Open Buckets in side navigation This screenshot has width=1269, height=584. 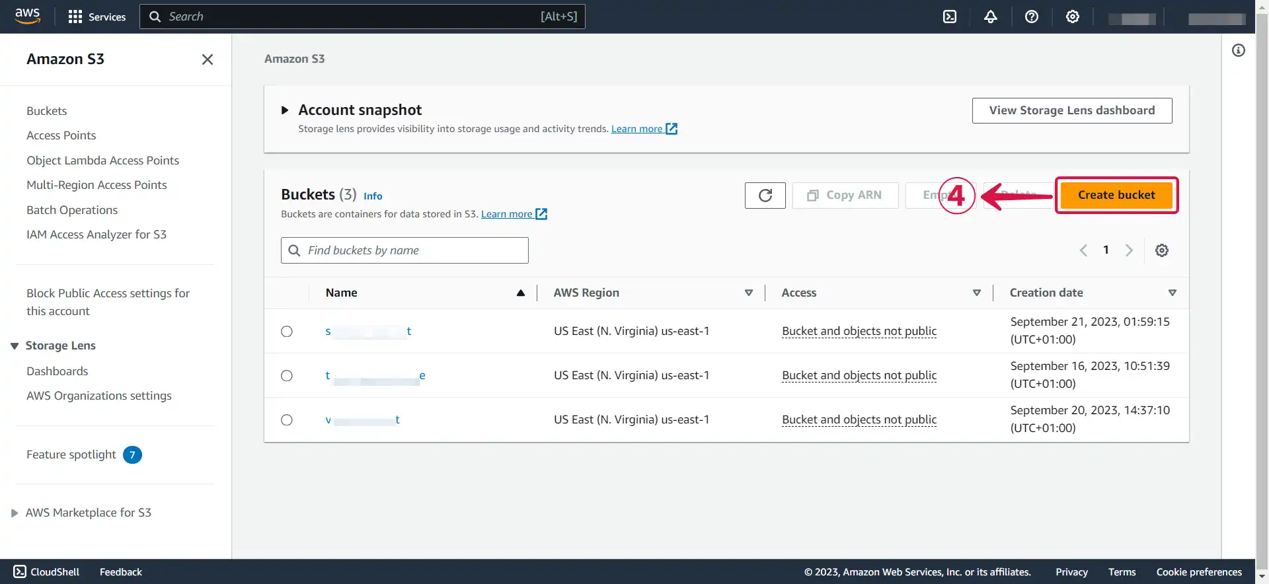(x=46, y=111)
